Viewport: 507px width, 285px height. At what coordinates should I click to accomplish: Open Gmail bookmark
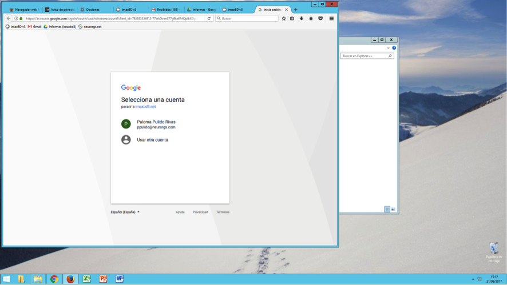point(34,27)
